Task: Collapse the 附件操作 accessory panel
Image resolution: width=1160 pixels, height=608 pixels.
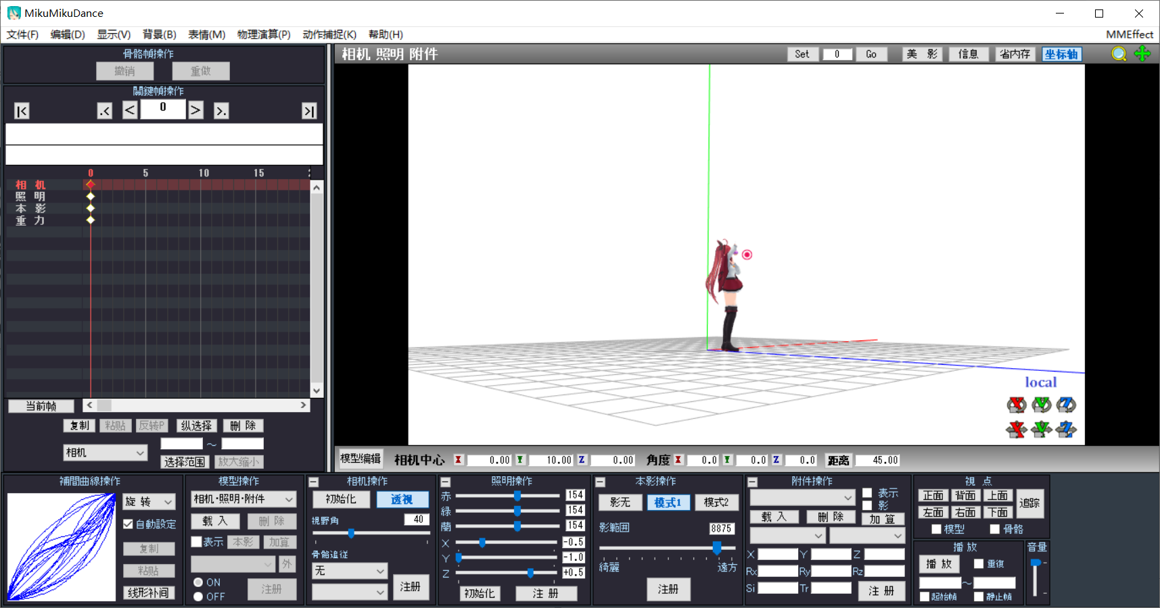Action: 752,482
